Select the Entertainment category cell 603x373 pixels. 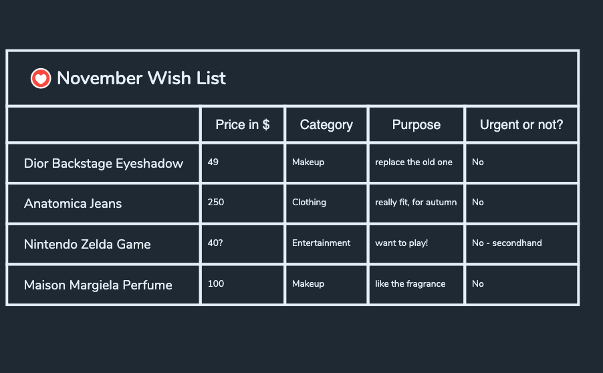click(321, 243)
